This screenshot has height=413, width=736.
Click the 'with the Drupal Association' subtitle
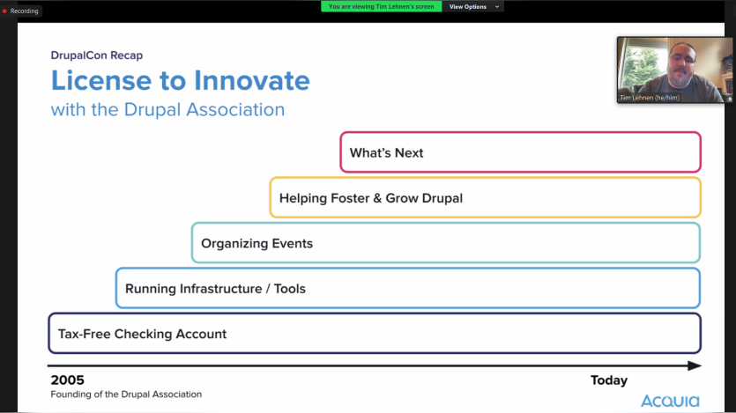tap(167, 110)
